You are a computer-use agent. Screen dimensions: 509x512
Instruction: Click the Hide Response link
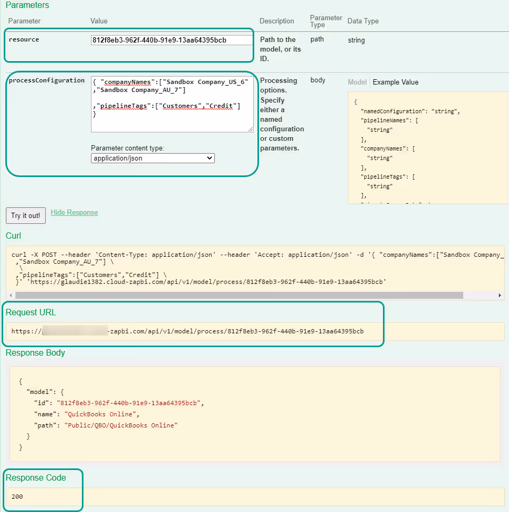(x=74, y=212)
